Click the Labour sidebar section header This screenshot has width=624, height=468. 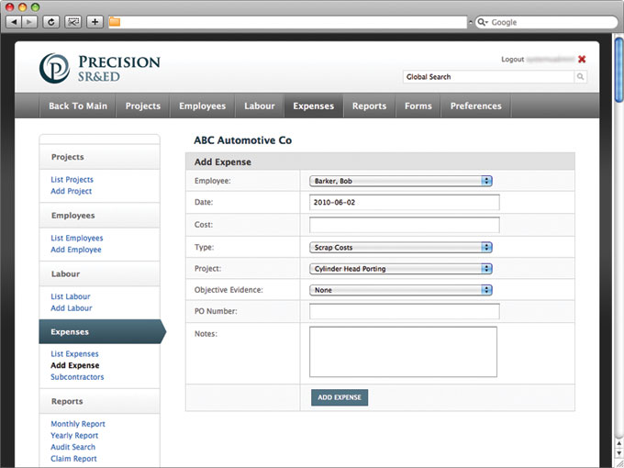(99, 273)
